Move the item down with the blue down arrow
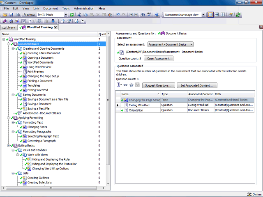The width and height of the screenshot is (263, 197). click(53, 21)
